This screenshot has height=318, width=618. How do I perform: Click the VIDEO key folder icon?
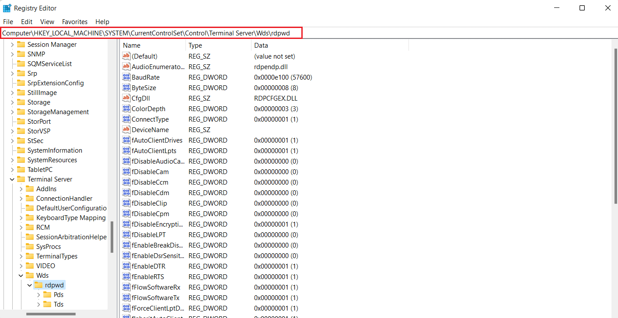click(x=30, y=266)
